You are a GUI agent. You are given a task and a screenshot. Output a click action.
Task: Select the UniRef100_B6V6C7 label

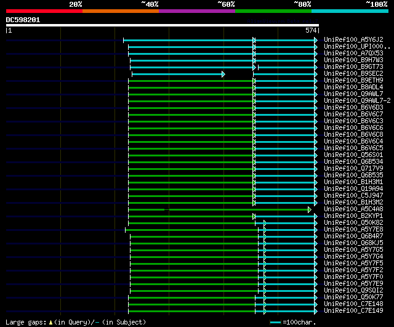[353, 115]
